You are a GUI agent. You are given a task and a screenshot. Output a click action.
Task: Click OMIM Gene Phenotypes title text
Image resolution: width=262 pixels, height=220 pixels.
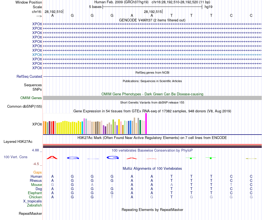pos(152,94)
